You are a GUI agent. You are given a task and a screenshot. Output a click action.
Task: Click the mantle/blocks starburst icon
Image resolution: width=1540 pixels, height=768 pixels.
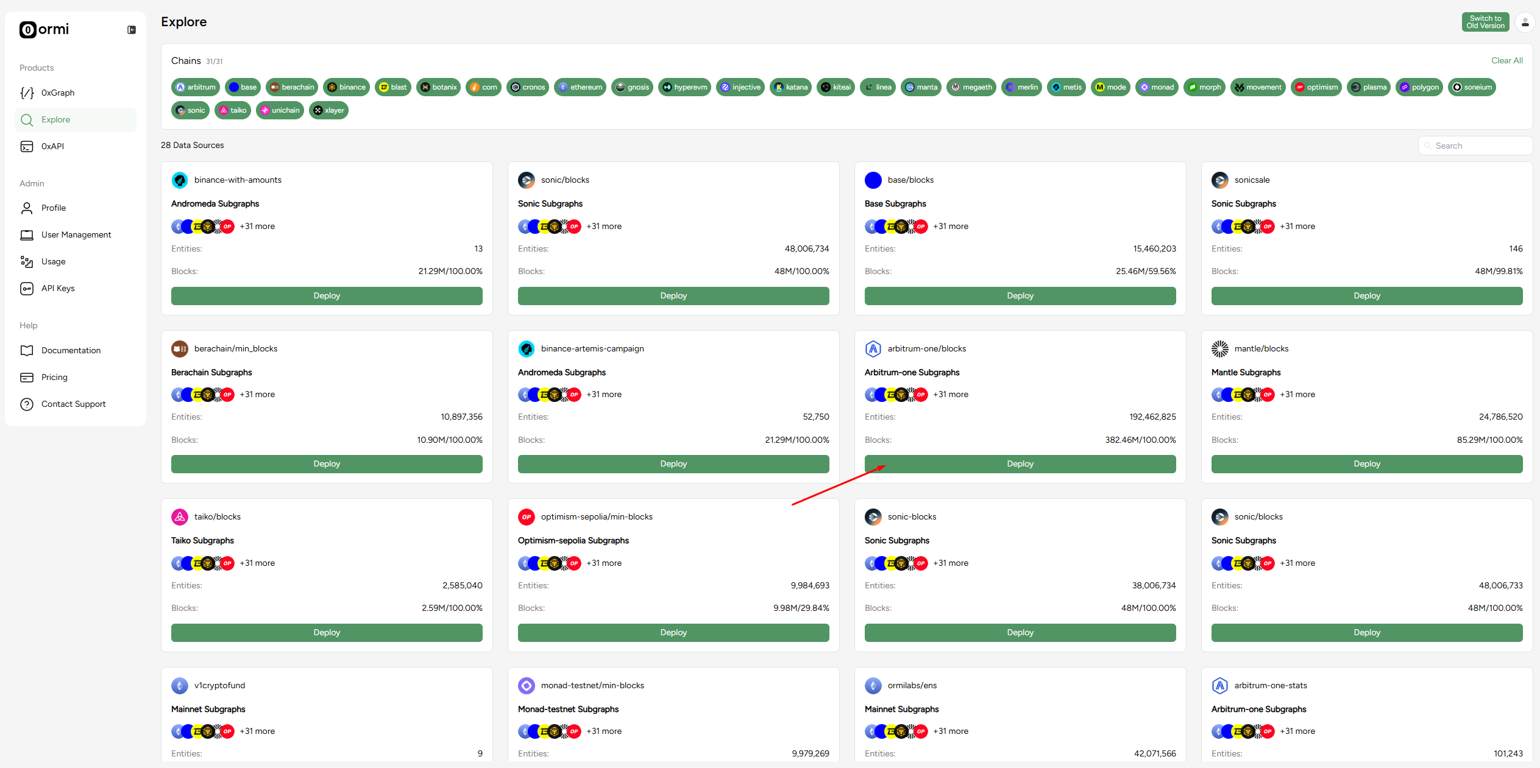[1219, 348]
